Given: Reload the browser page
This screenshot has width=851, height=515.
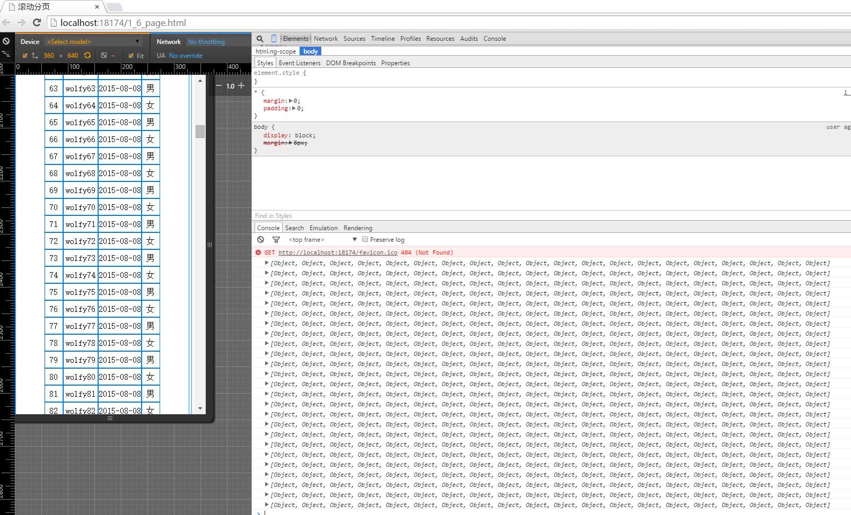Looking at the screenshot, I should (37, 22).
